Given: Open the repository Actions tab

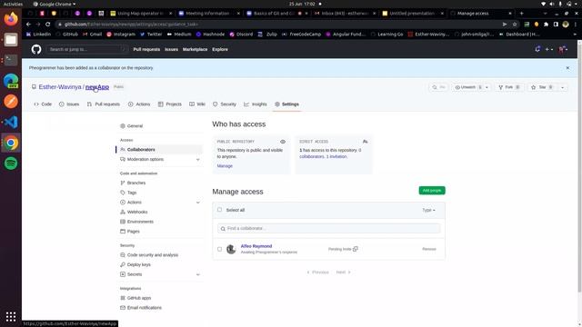Looking at the screenshot, I should [x=139, y=104].
